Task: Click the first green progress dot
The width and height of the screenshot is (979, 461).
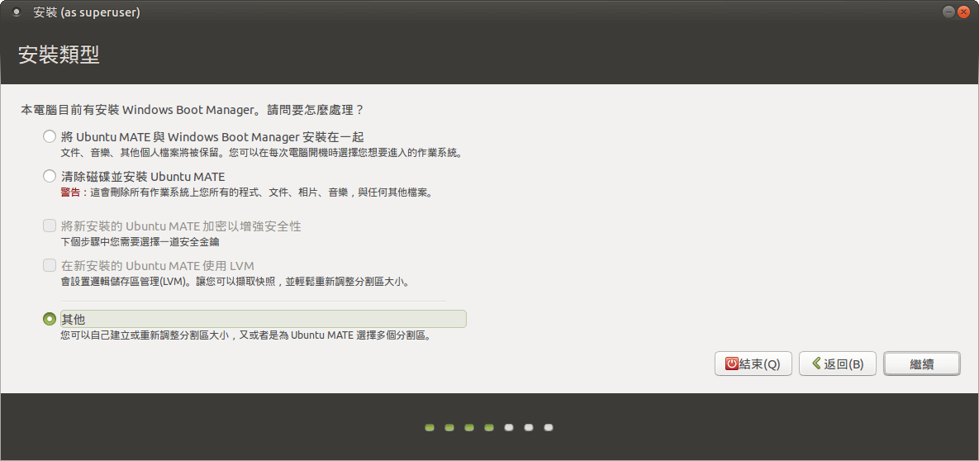Action: (430, 428)
